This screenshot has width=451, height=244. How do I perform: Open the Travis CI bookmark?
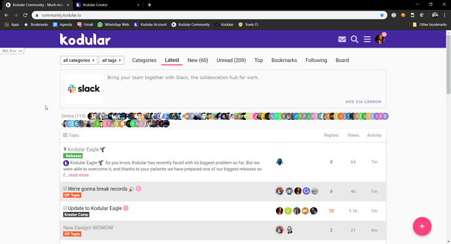click(x=248, y=25)
